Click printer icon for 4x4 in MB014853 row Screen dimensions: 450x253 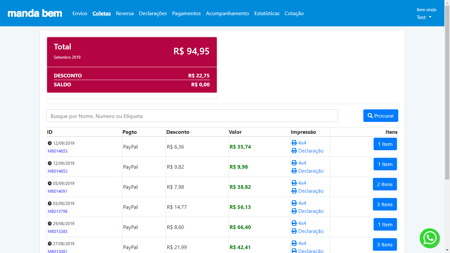pyautogui.click(x=294, y=143)
